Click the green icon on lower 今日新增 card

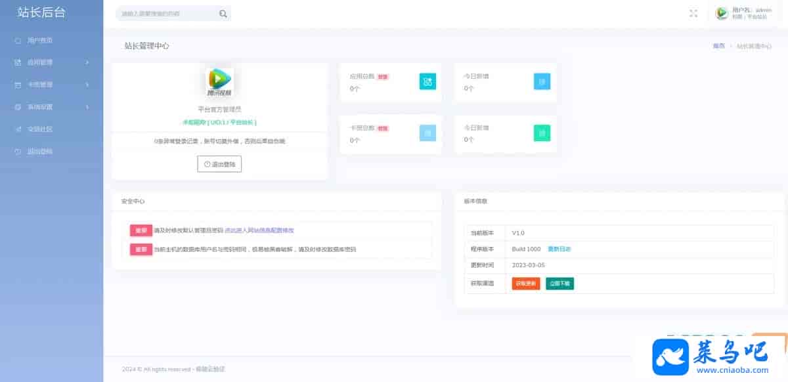(x=542, y=133)
